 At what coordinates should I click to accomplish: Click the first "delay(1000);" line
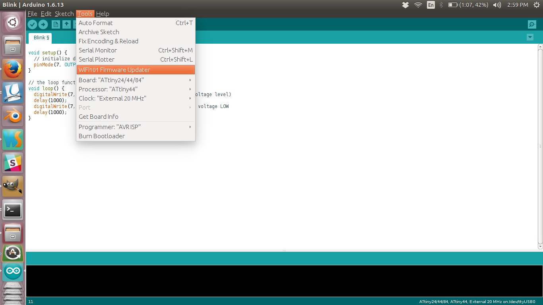pos(50,100)
